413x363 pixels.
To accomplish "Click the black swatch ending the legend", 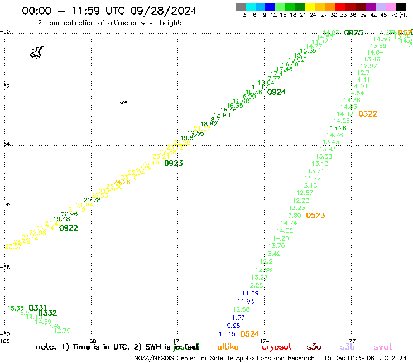I will [x=400, y=7].
